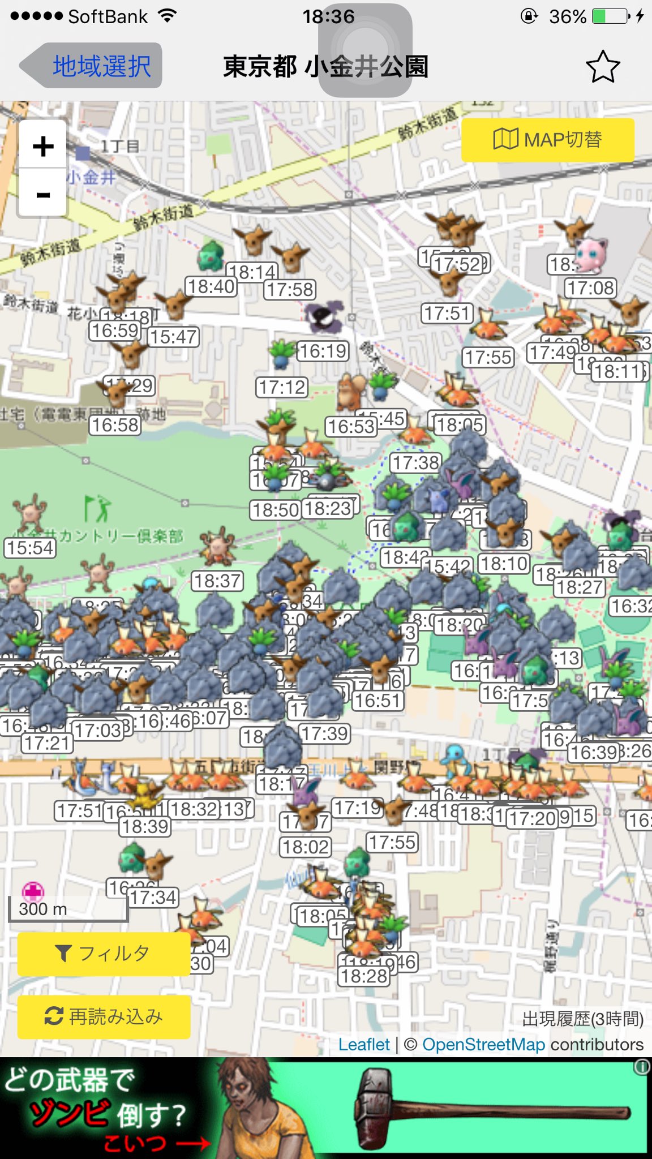The width and height of the screenshot is (652, 1159).
Task: Tap the favorite star icon
Action: point(603,67)
